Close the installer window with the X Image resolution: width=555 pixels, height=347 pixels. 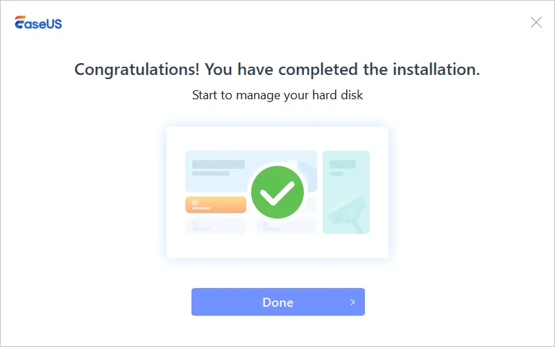(x=536, y=22)
